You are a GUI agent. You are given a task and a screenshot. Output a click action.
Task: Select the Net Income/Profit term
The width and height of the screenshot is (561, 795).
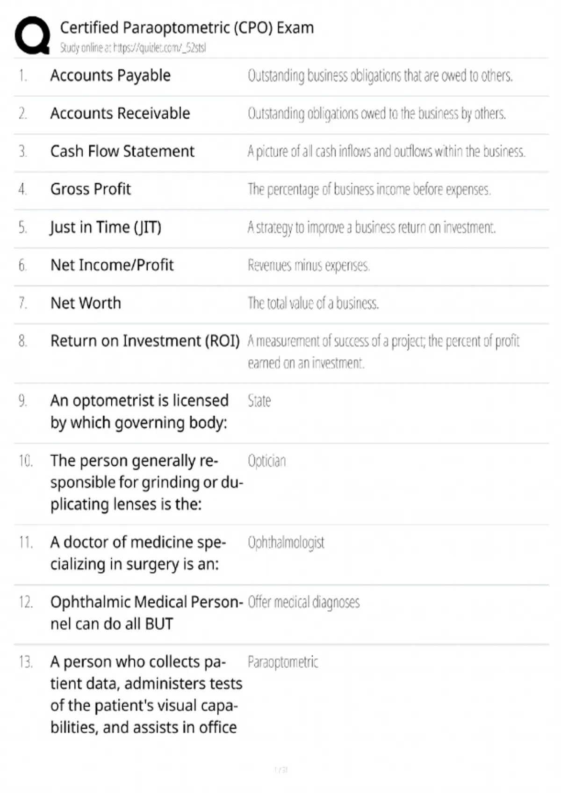click(x=112, y=265)
